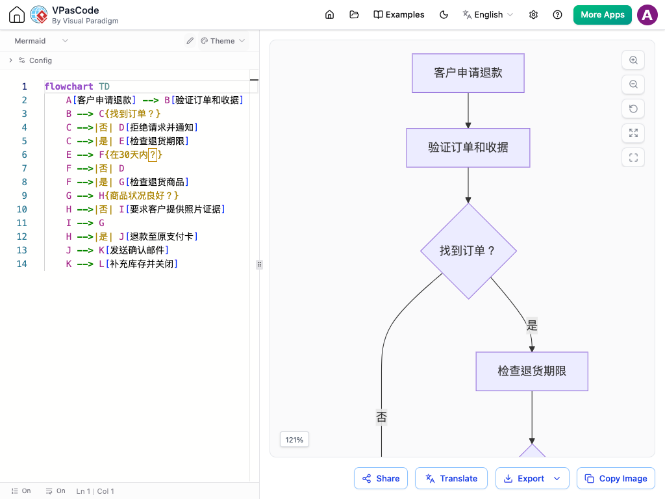Toggle line numbers On in status bar
665x499 pixels.
[21, 491]
